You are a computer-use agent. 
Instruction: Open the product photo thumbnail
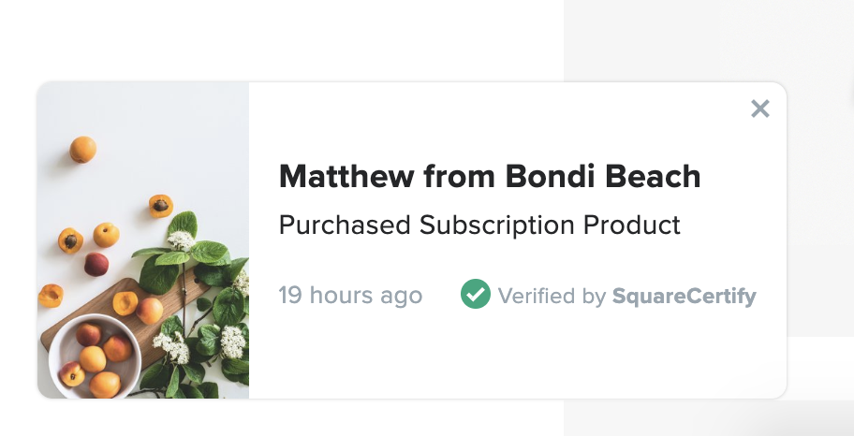(x=143, y=240)
